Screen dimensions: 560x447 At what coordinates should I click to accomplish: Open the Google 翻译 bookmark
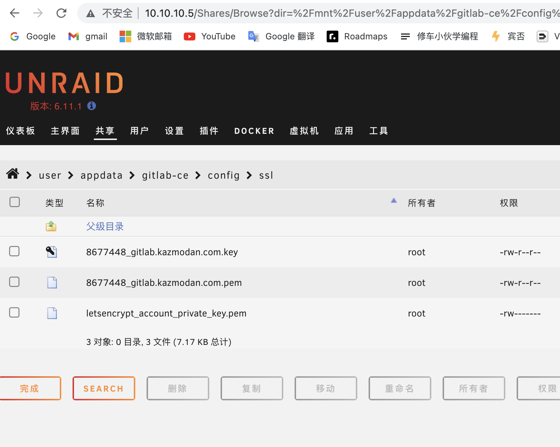(x=281, y=36)
